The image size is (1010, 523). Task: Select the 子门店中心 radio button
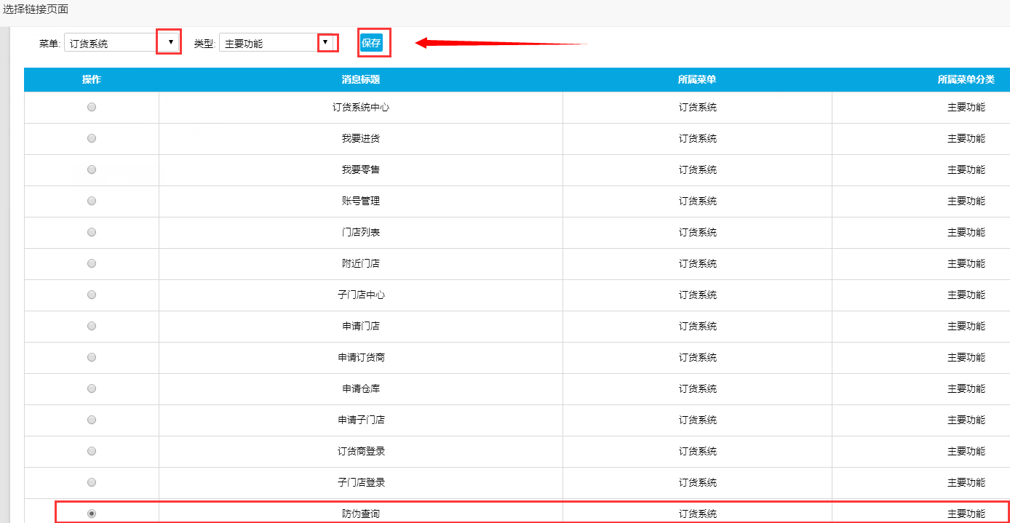coord(92,295)
